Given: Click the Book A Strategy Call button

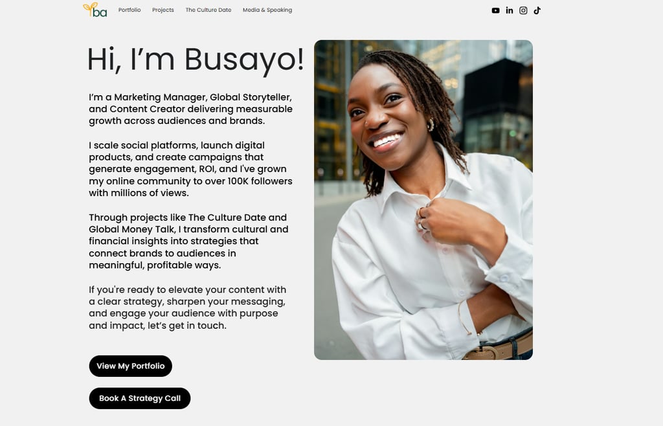Looking at the screenshot, I should [140, 398].
